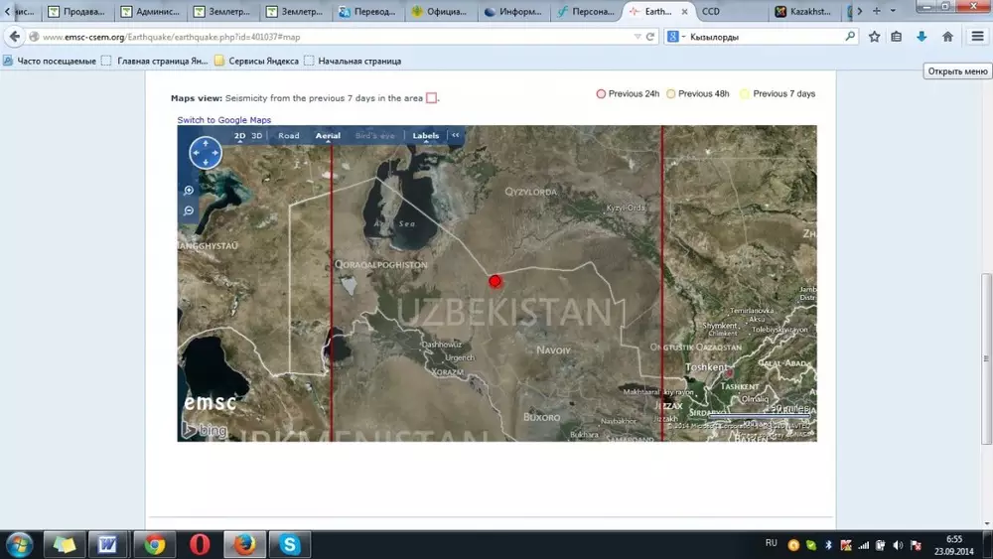Switch map to 3D mode
Viewport: 993px width, 559px height.
click(x=257, y=136)
